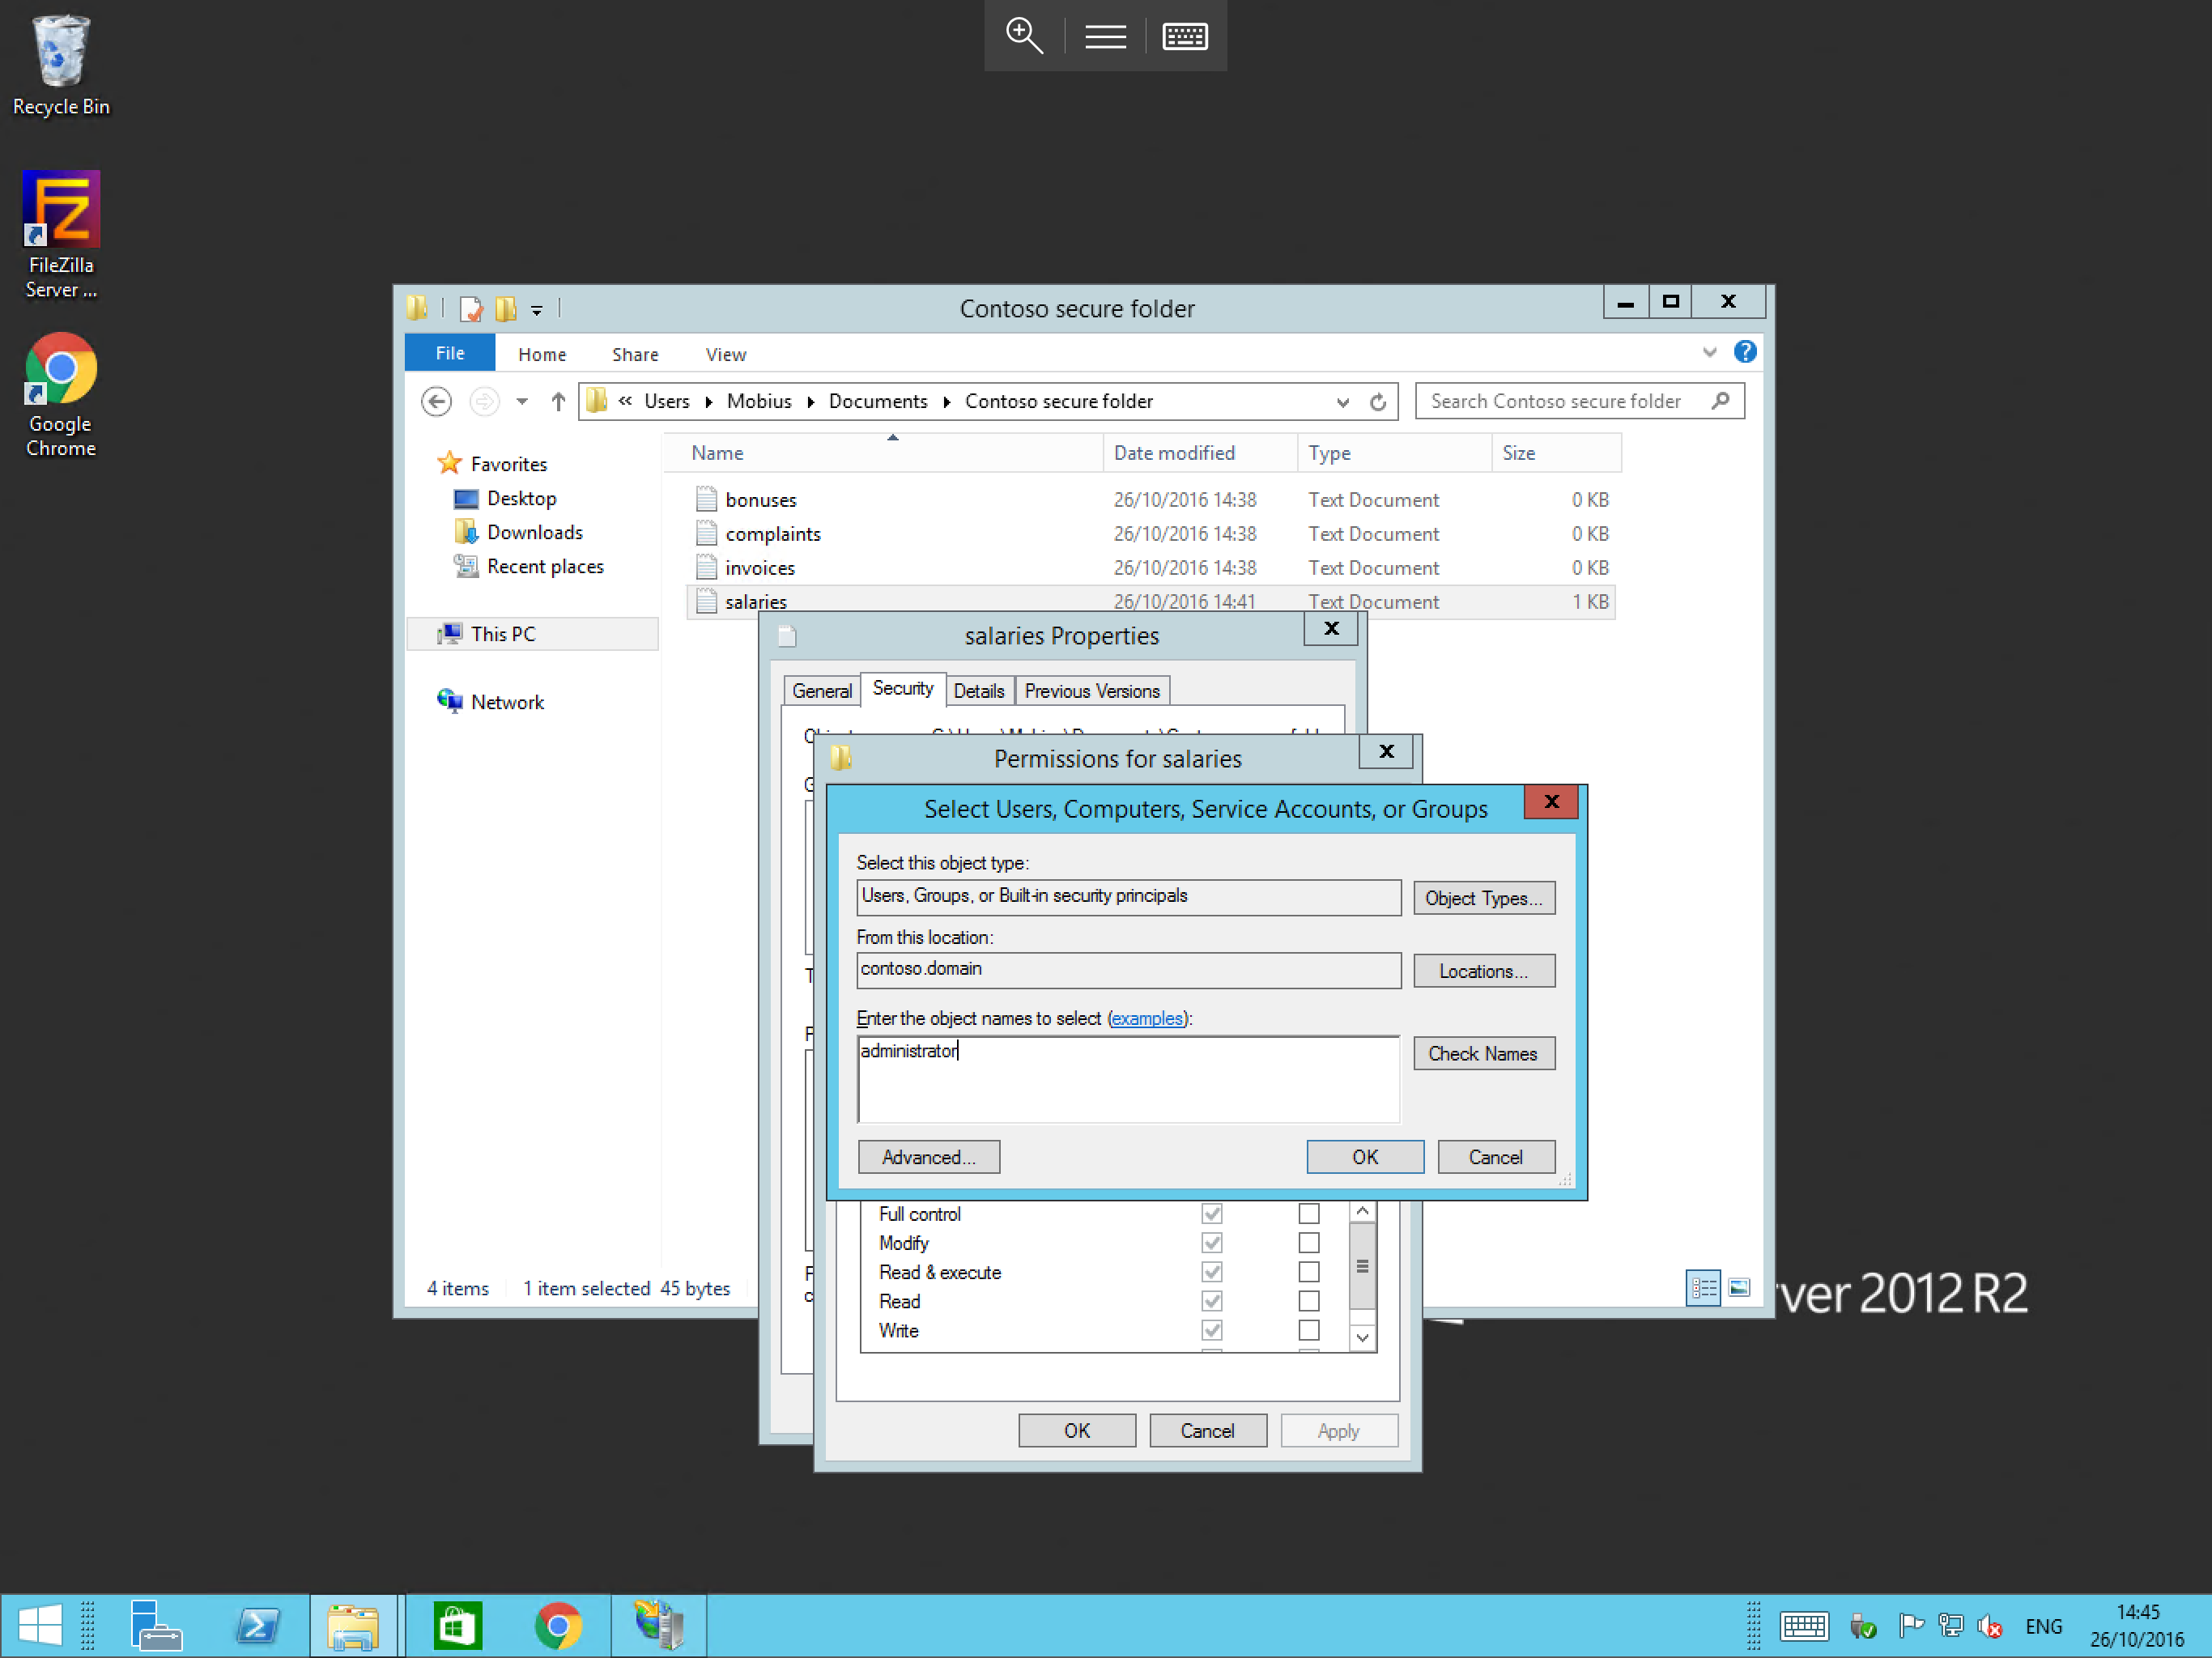
Task: Show the on-screen keyboard from top toolbar
Action: (1185, 36)
